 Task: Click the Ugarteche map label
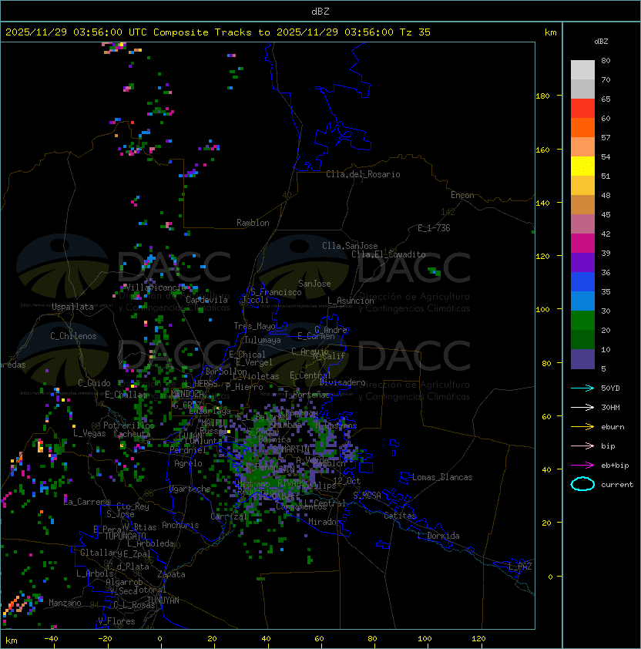point(190,489)
